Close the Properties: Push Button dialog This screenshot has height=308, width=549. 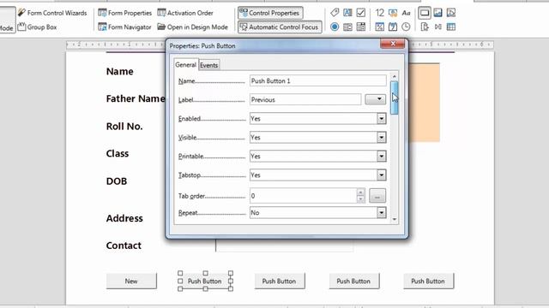tap(393, 44)
